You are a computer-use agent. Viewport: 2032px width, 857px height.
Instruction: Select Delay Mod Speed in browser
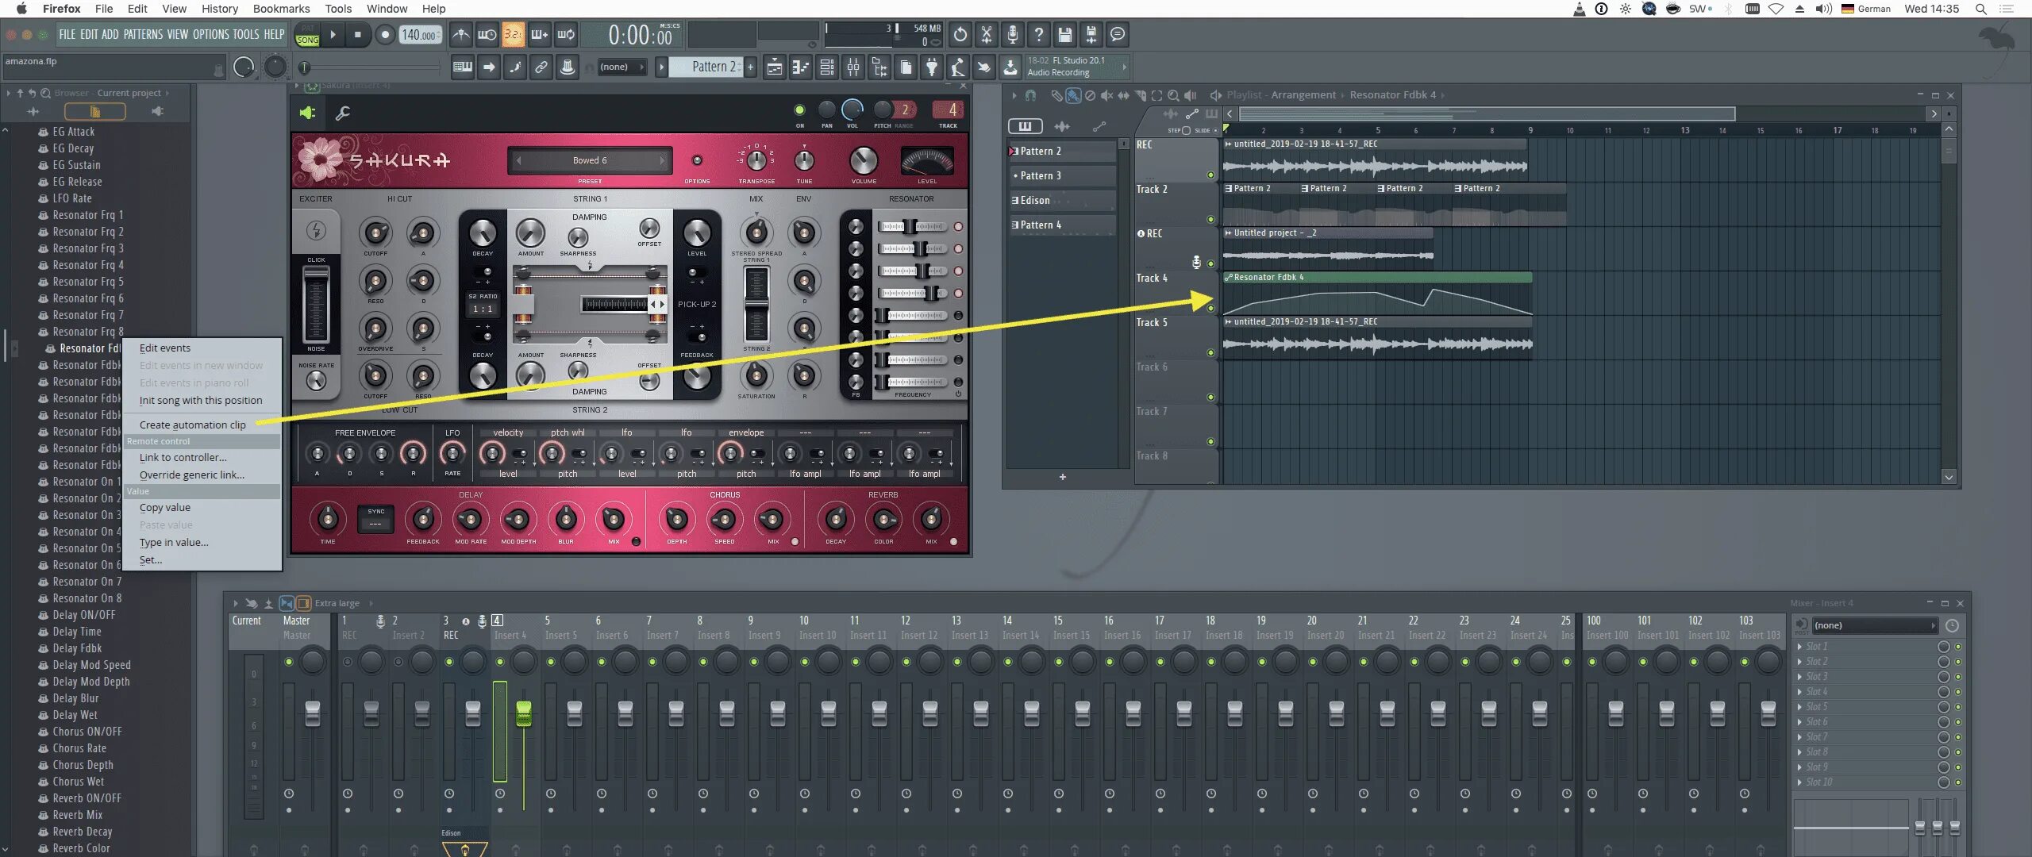(x=91, y=665)
